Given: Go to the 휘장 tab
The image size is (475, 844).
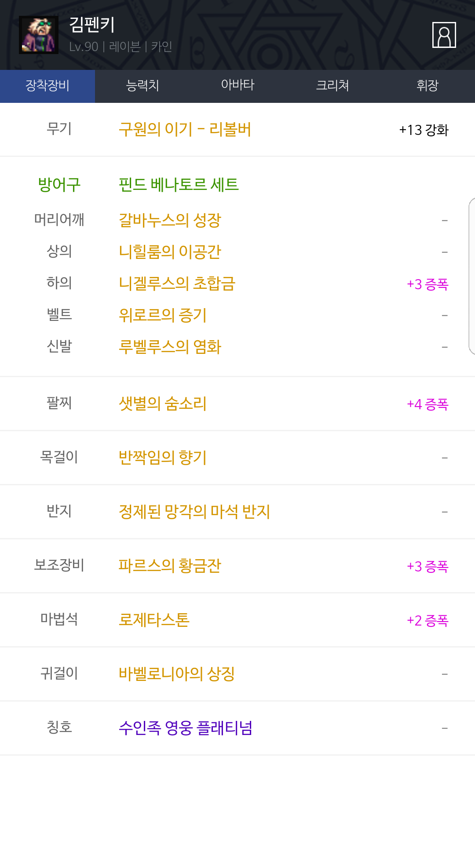Looking at the screenshot, I should click(x=427, y=86).
